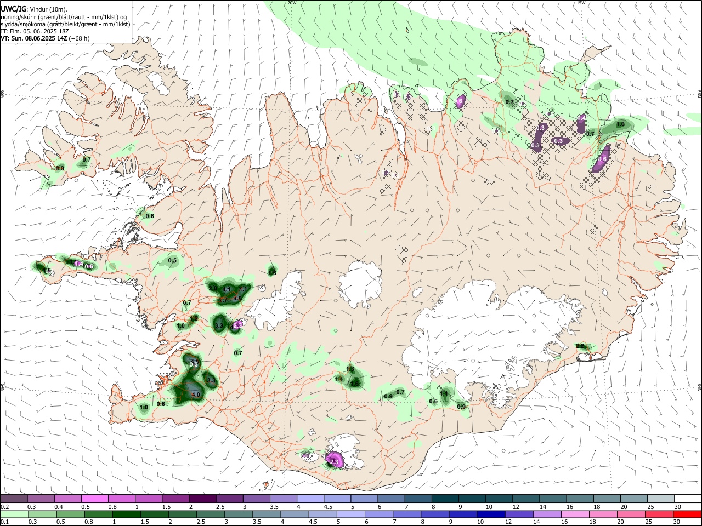Click the 0.5 precipitation value on the map
The height and width of the screenshot is (526, 702).
pos(172,260)
